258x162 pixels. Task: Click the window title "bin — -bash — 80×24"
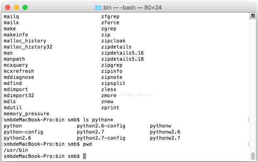(132, 7)
